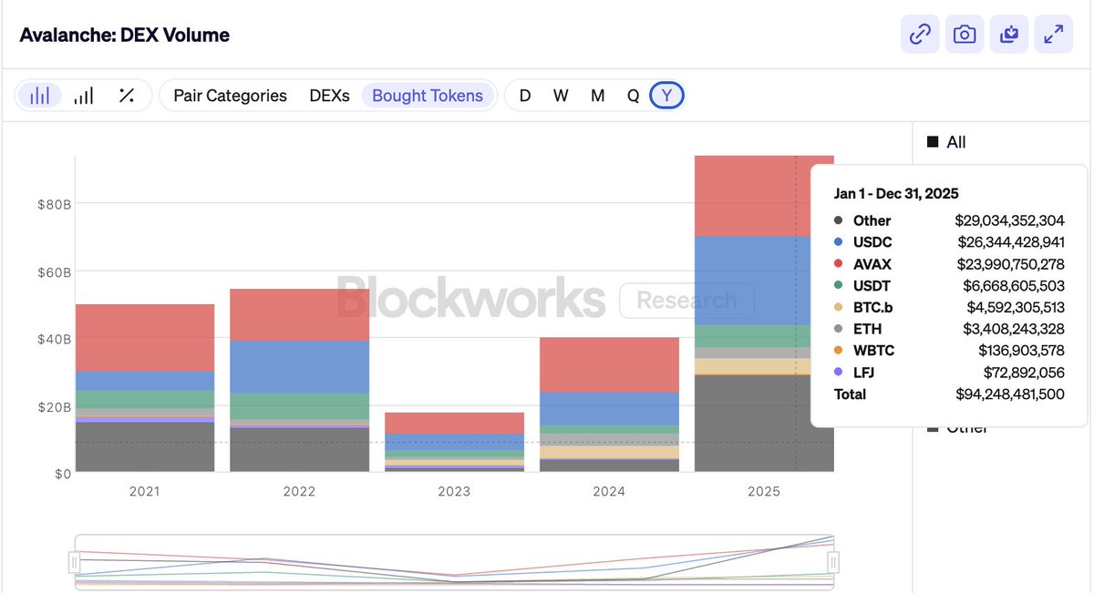Set time interval to weekly (W)

(x=561, y=96)
